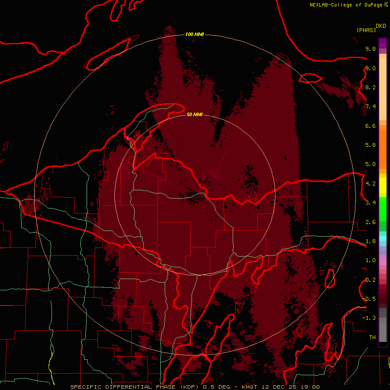This screenshot has width=390, height=390.
Task: Click the -1.3 value on the color scale
Action: point(369,318)
